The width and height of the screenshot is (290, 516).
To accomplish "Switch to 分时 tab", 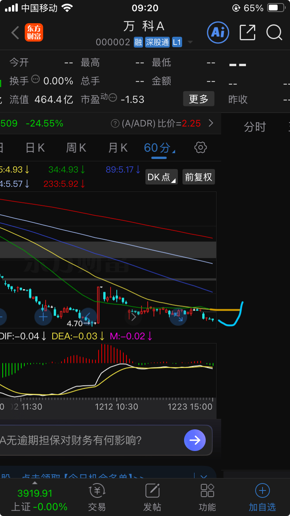I will click(x=255, y=127).
